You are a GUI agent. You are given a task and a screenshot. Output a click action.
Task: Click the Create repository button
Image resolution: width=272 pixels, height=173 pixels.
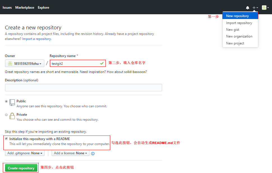coord(21,168)
